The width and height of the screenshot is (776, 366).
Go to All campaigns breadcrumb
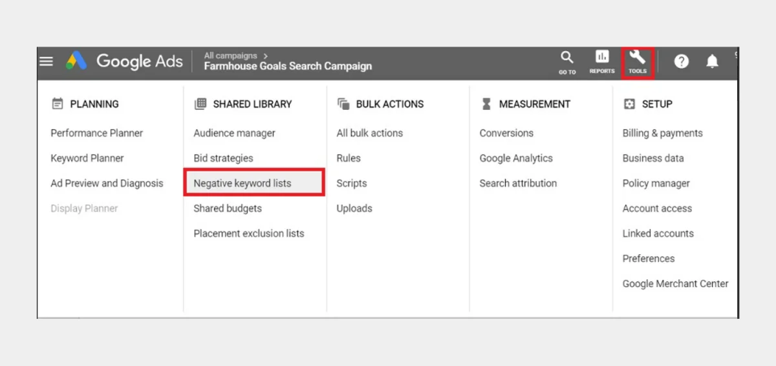pyautogui.click(x=231, y=56)
